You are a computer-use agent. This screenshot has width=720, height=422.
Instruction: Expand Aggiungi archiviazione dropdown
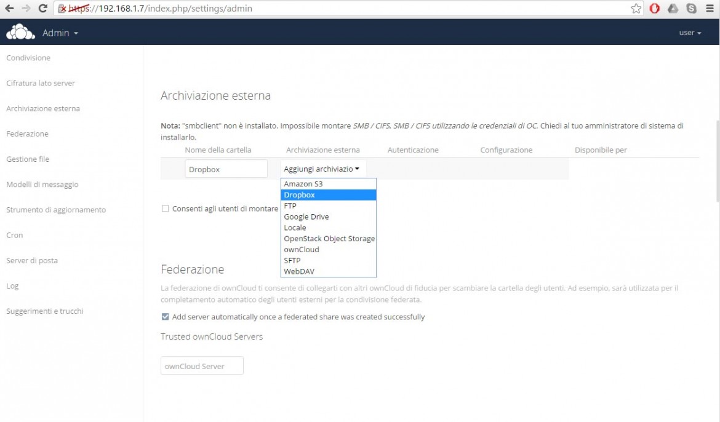pos(323,169)
